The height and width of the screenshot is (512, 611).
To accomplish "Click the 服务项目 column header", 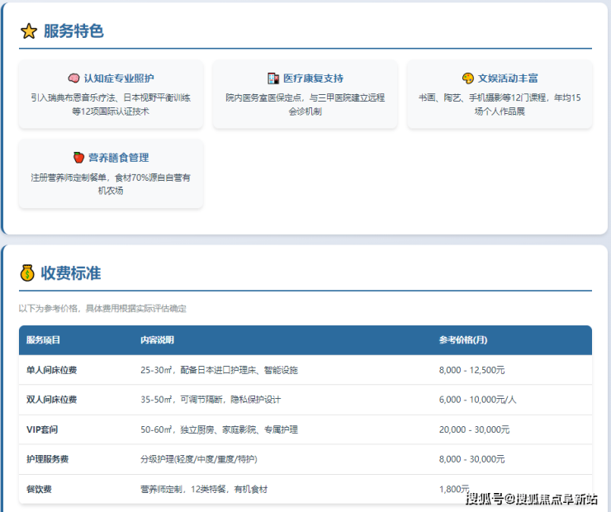I will [43, 340].
